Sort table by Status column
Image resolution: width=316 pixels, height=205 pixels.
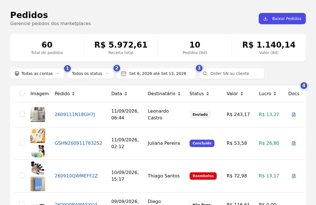[199, 93]
